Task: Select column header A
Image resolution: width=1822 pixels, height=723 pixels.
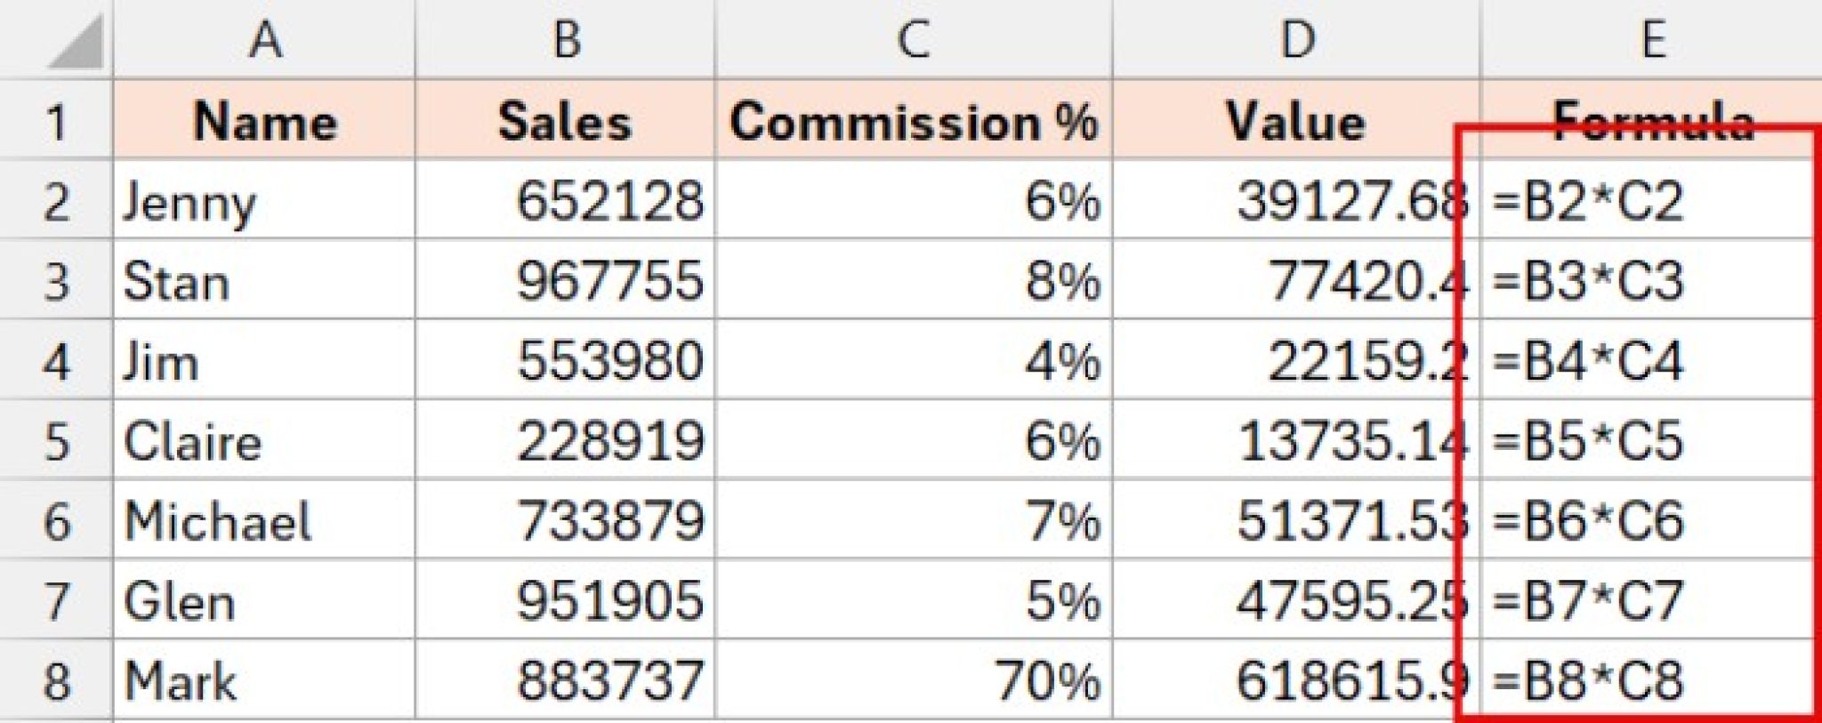Action: pyautogui.click(x=262, y=37)
